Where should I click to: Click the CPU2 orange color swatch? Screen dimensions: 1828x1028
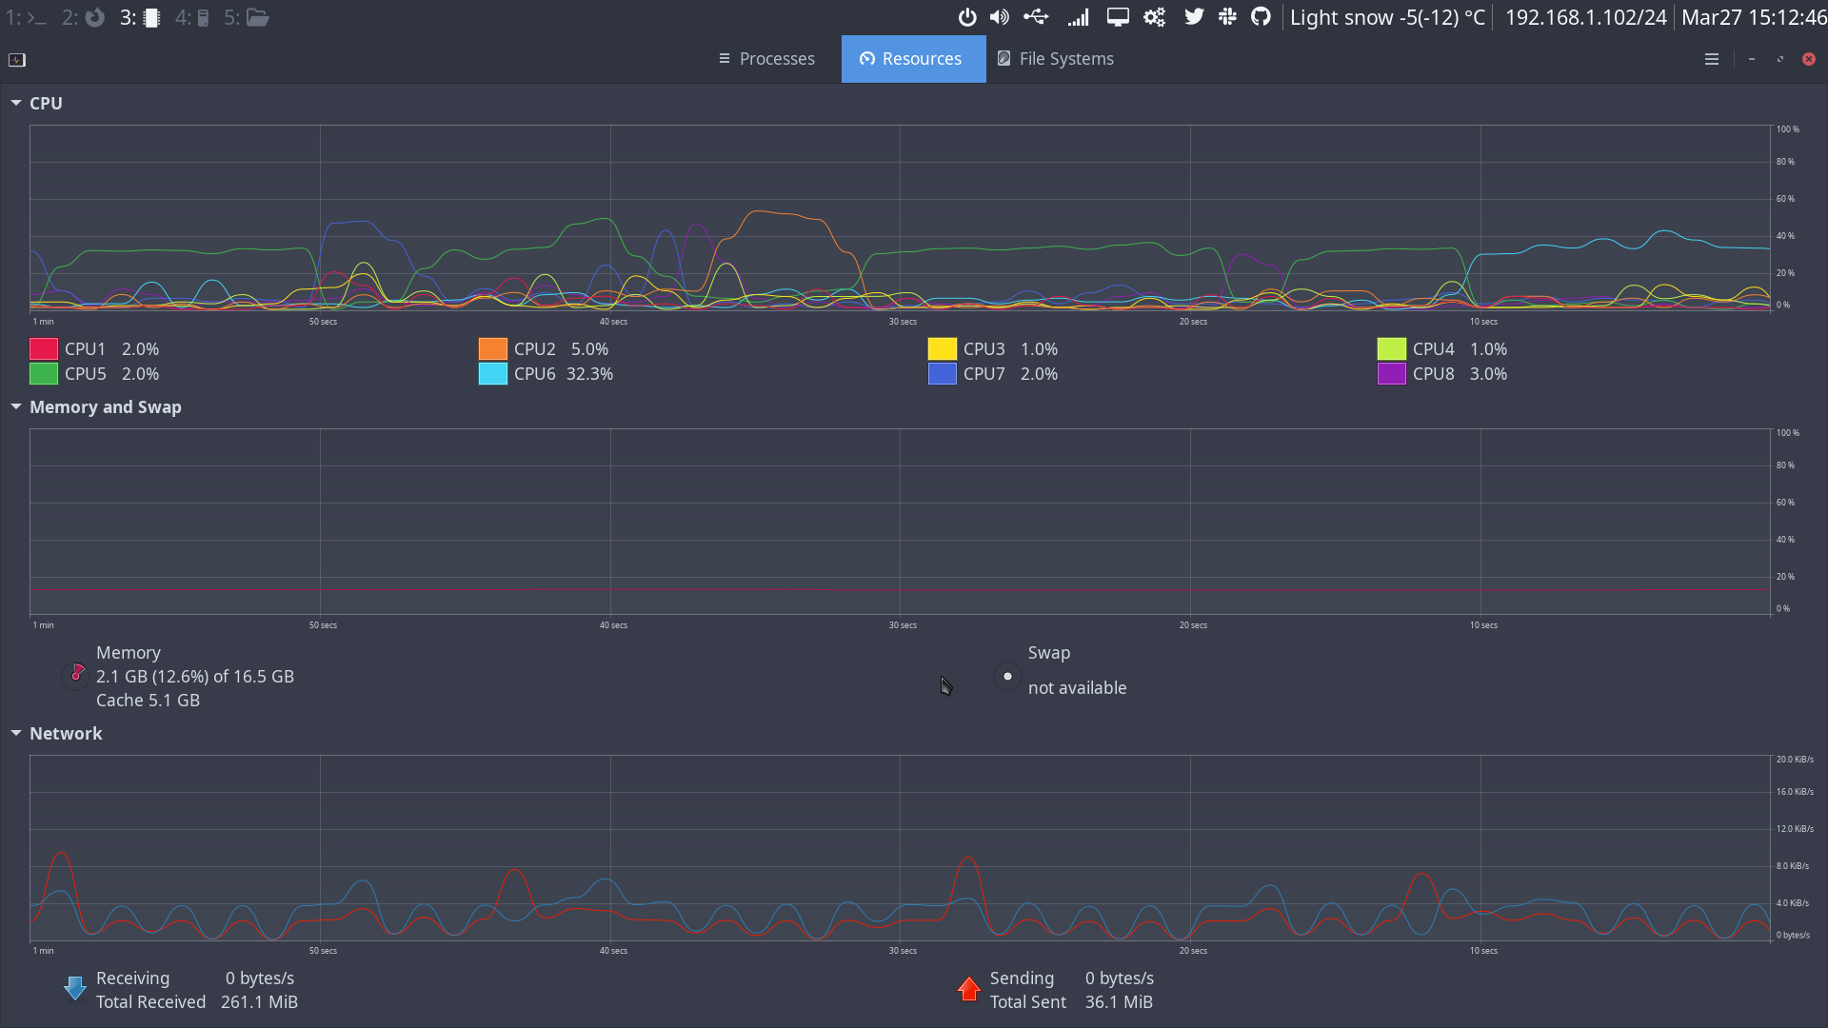pyautogui.click(x=491, y=348)
